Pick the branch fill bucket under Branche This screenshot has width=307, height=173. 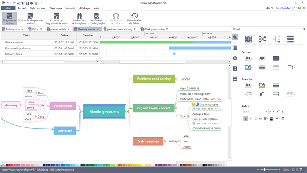click(x=248, y=85)
